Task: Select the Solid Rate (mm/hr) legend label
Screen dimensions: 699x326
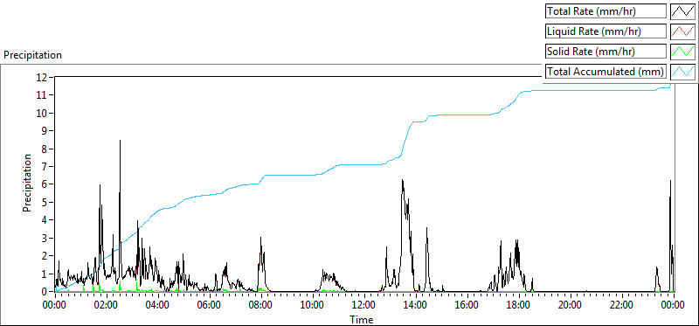Action: pyautogui.click(x=606, y=52)
